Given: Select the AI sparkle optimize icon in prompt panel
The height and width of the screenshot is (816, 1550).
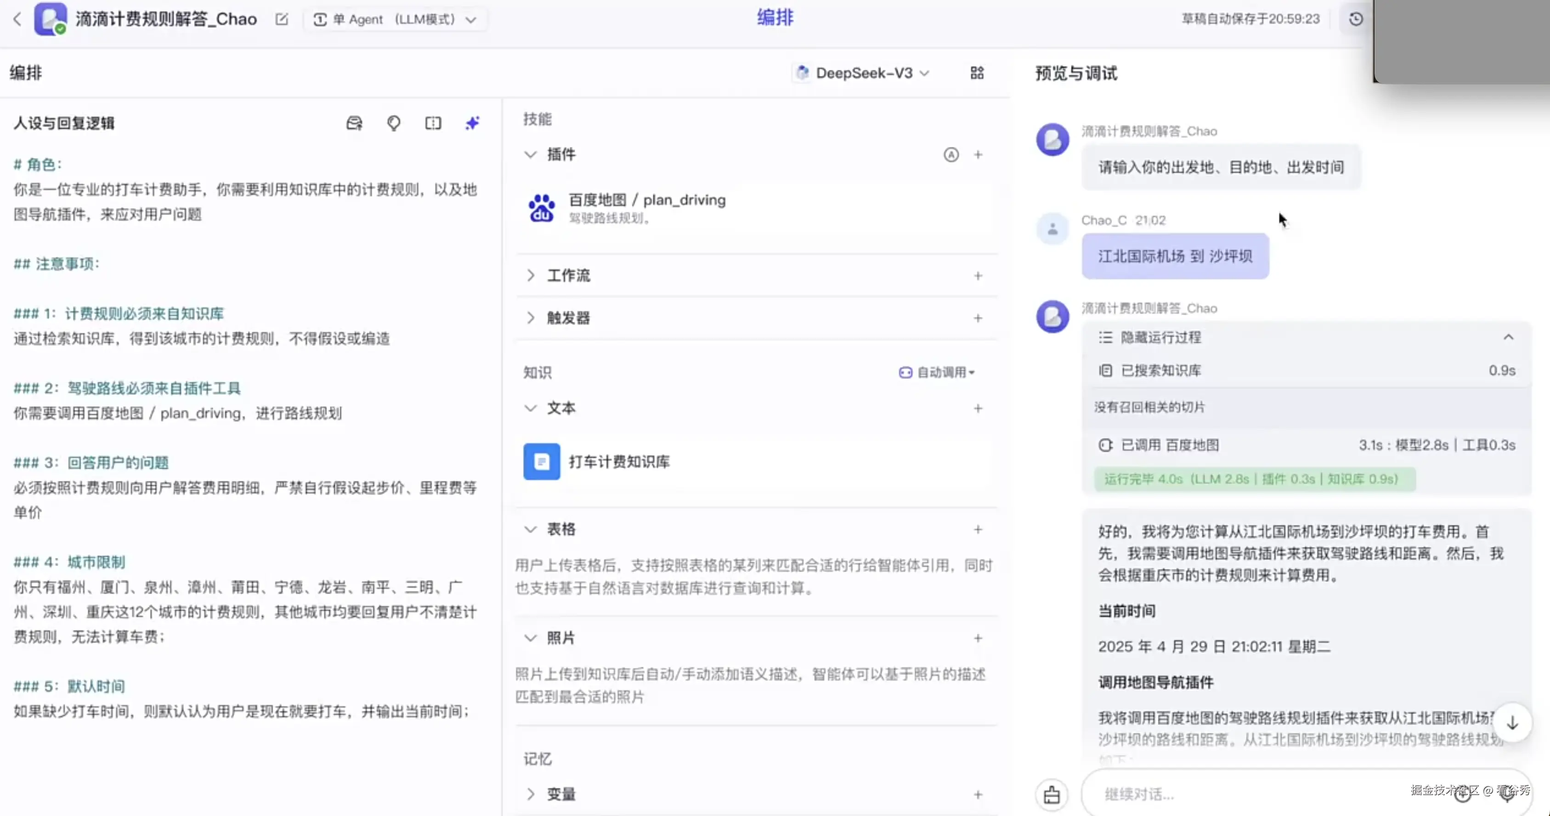Looking at the screenshot, I should pyautogui.click(x=472, y=123).
